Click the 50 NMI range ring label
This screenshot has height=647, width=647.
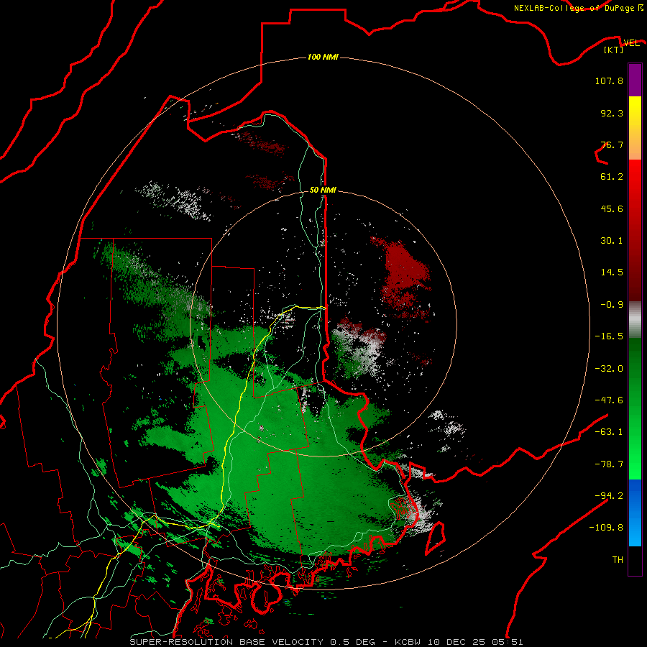tap(323, 191)
